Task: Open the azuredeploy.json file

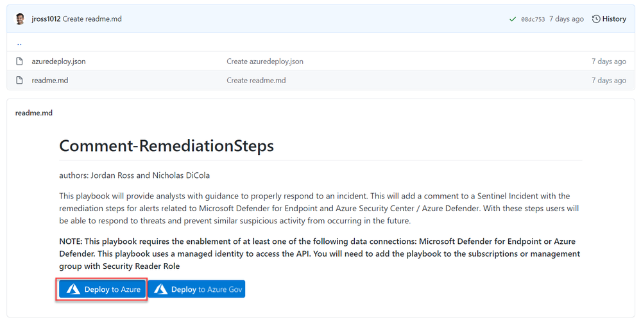Action: [x=58, y=61]
